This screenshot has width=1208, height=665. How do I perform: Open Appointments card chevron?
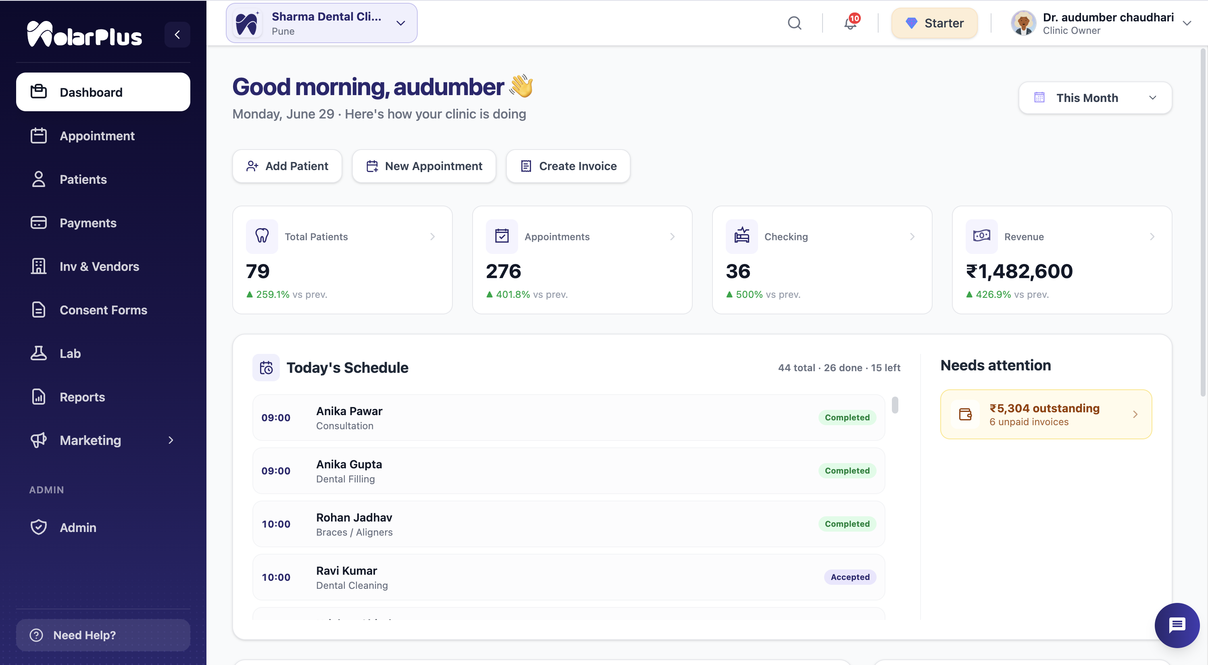click(x=673, y=237)
